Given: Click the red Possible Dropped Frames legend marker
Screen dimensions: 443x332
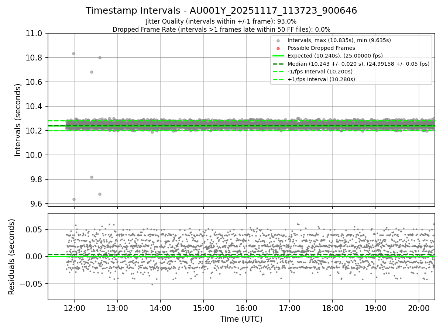Looking at the screenshot, I should coord(278,48).
